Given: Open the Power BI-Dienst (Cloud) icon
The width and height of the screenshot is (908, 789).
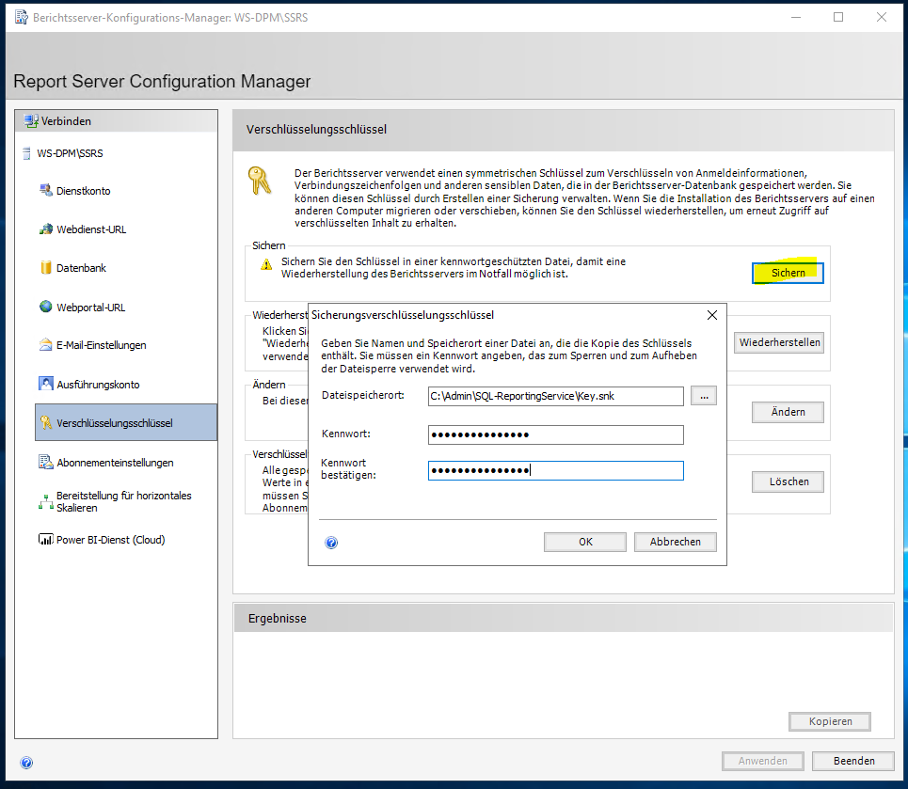Looking at the screenshot, I should 46,539.
